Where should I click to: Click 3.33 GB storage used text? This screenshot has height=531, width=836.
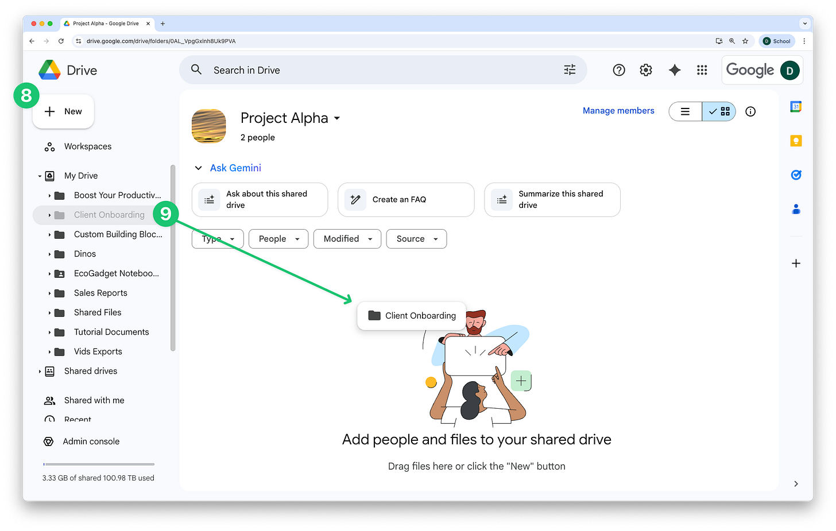click(x=98, y=478)
